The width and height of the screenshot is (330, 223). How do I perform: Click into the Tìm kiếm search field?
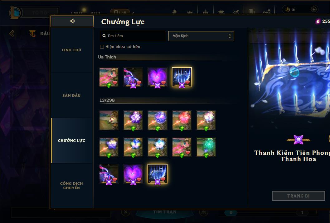[x=132, y=36]
